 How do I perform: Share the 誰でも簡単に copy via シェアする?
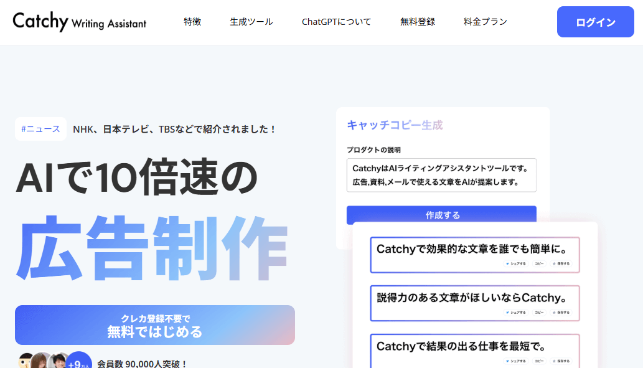tap(516, 264)
